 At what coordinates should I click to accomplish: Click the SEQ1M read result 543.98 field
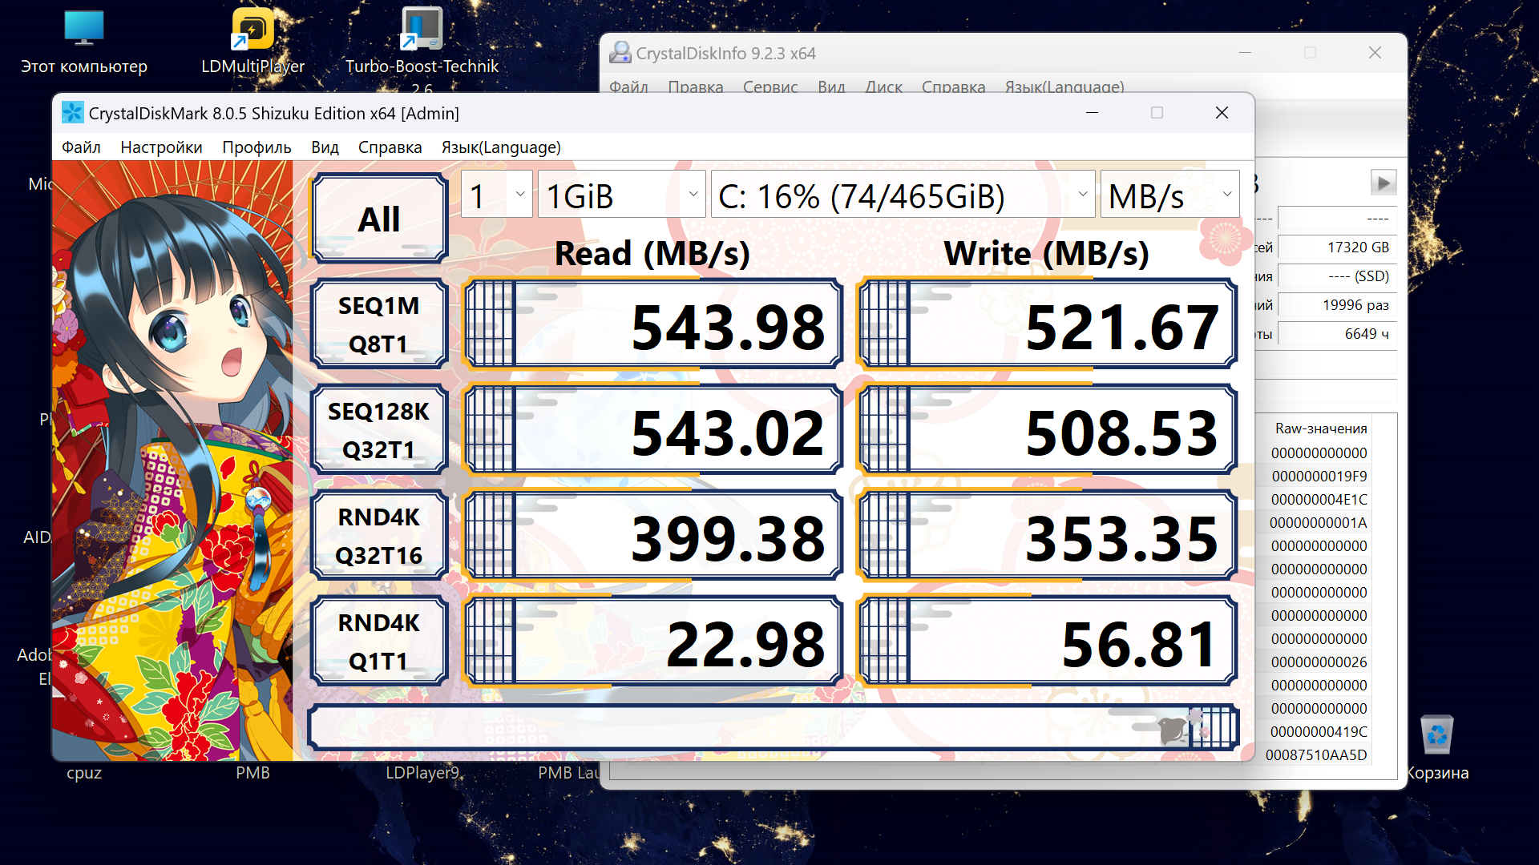pos(653,324)
